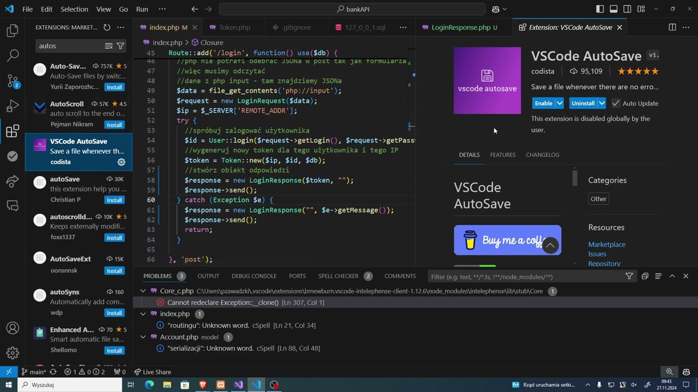The width and height of the screenshot is (698, 392).
Task: Click the Enable extension button
Action: coord(544,103)
